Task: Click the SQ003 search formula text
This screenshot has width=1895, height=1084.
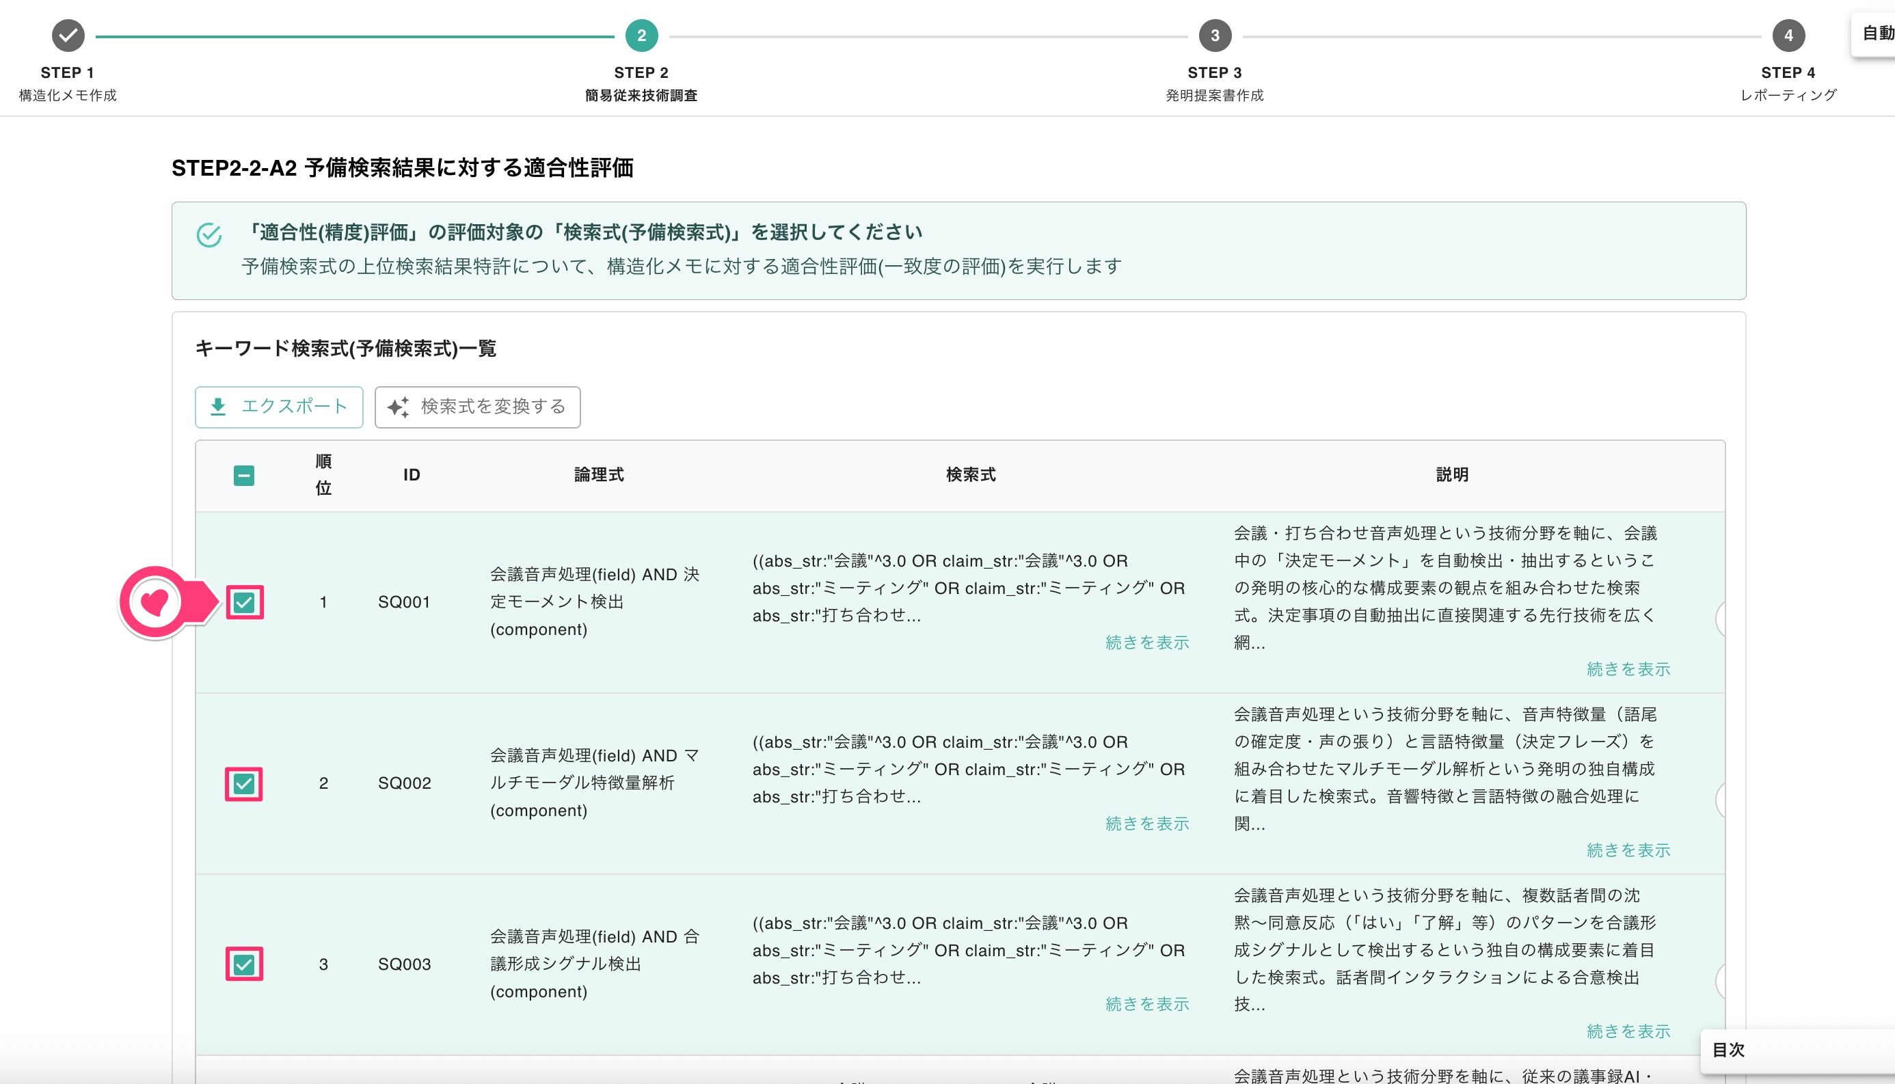Action: 968,950
